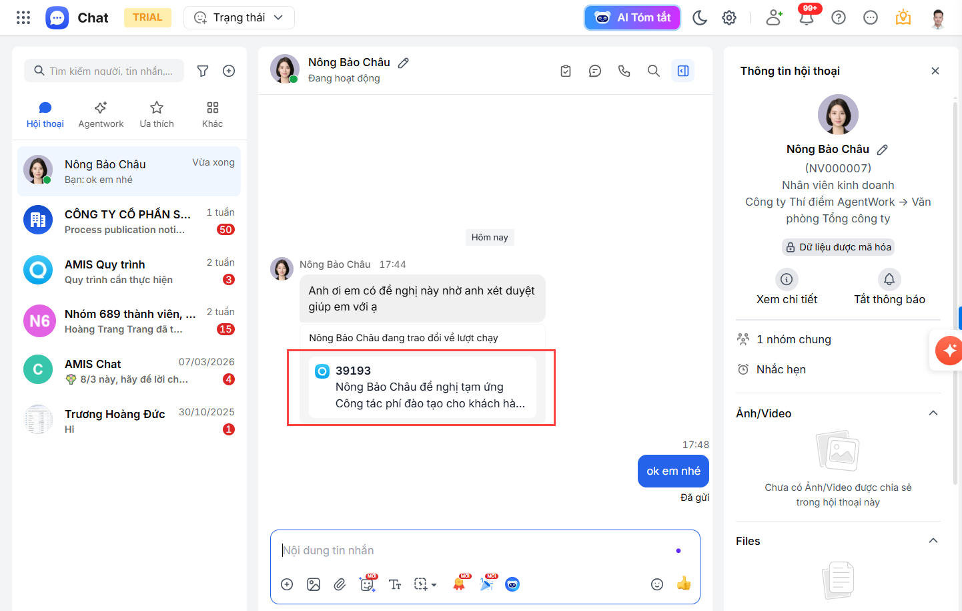Toggle Tắt thông báo for this conversation

889,287
